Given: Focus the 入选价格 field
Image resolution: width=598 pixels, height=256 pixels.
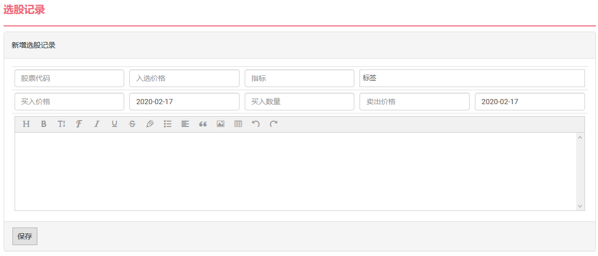Looking at the screenshot, I should pos(184,78).
